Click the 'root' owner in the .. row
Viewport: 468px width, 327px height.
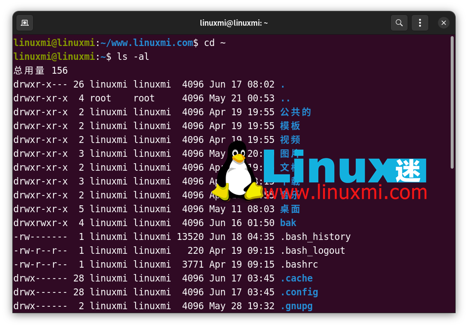click(x=100, y=98)
